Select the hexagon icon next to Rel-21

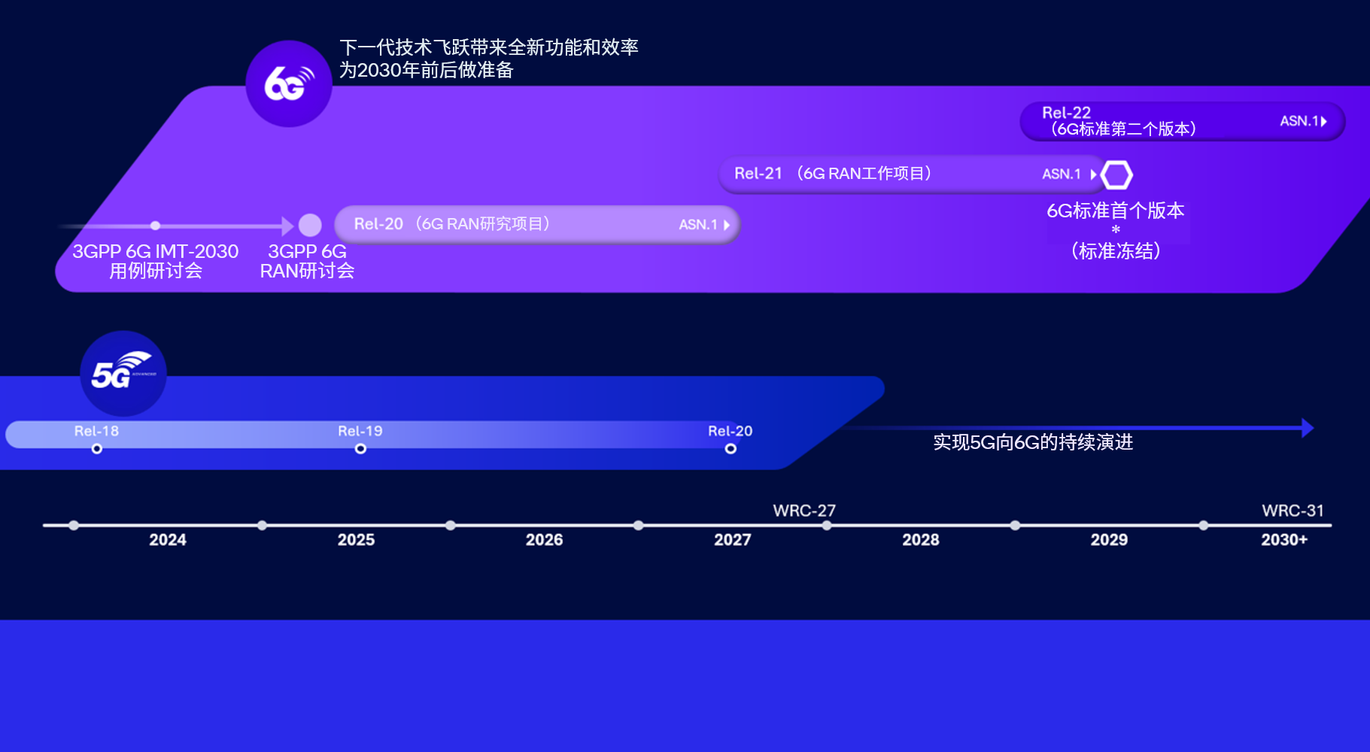pos(1116,174)
